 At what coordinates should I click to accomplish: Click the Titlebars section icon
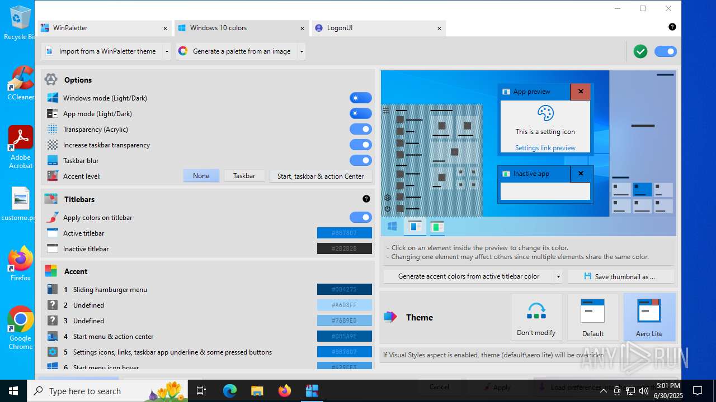pyautogui.click(x=51, y=199)
